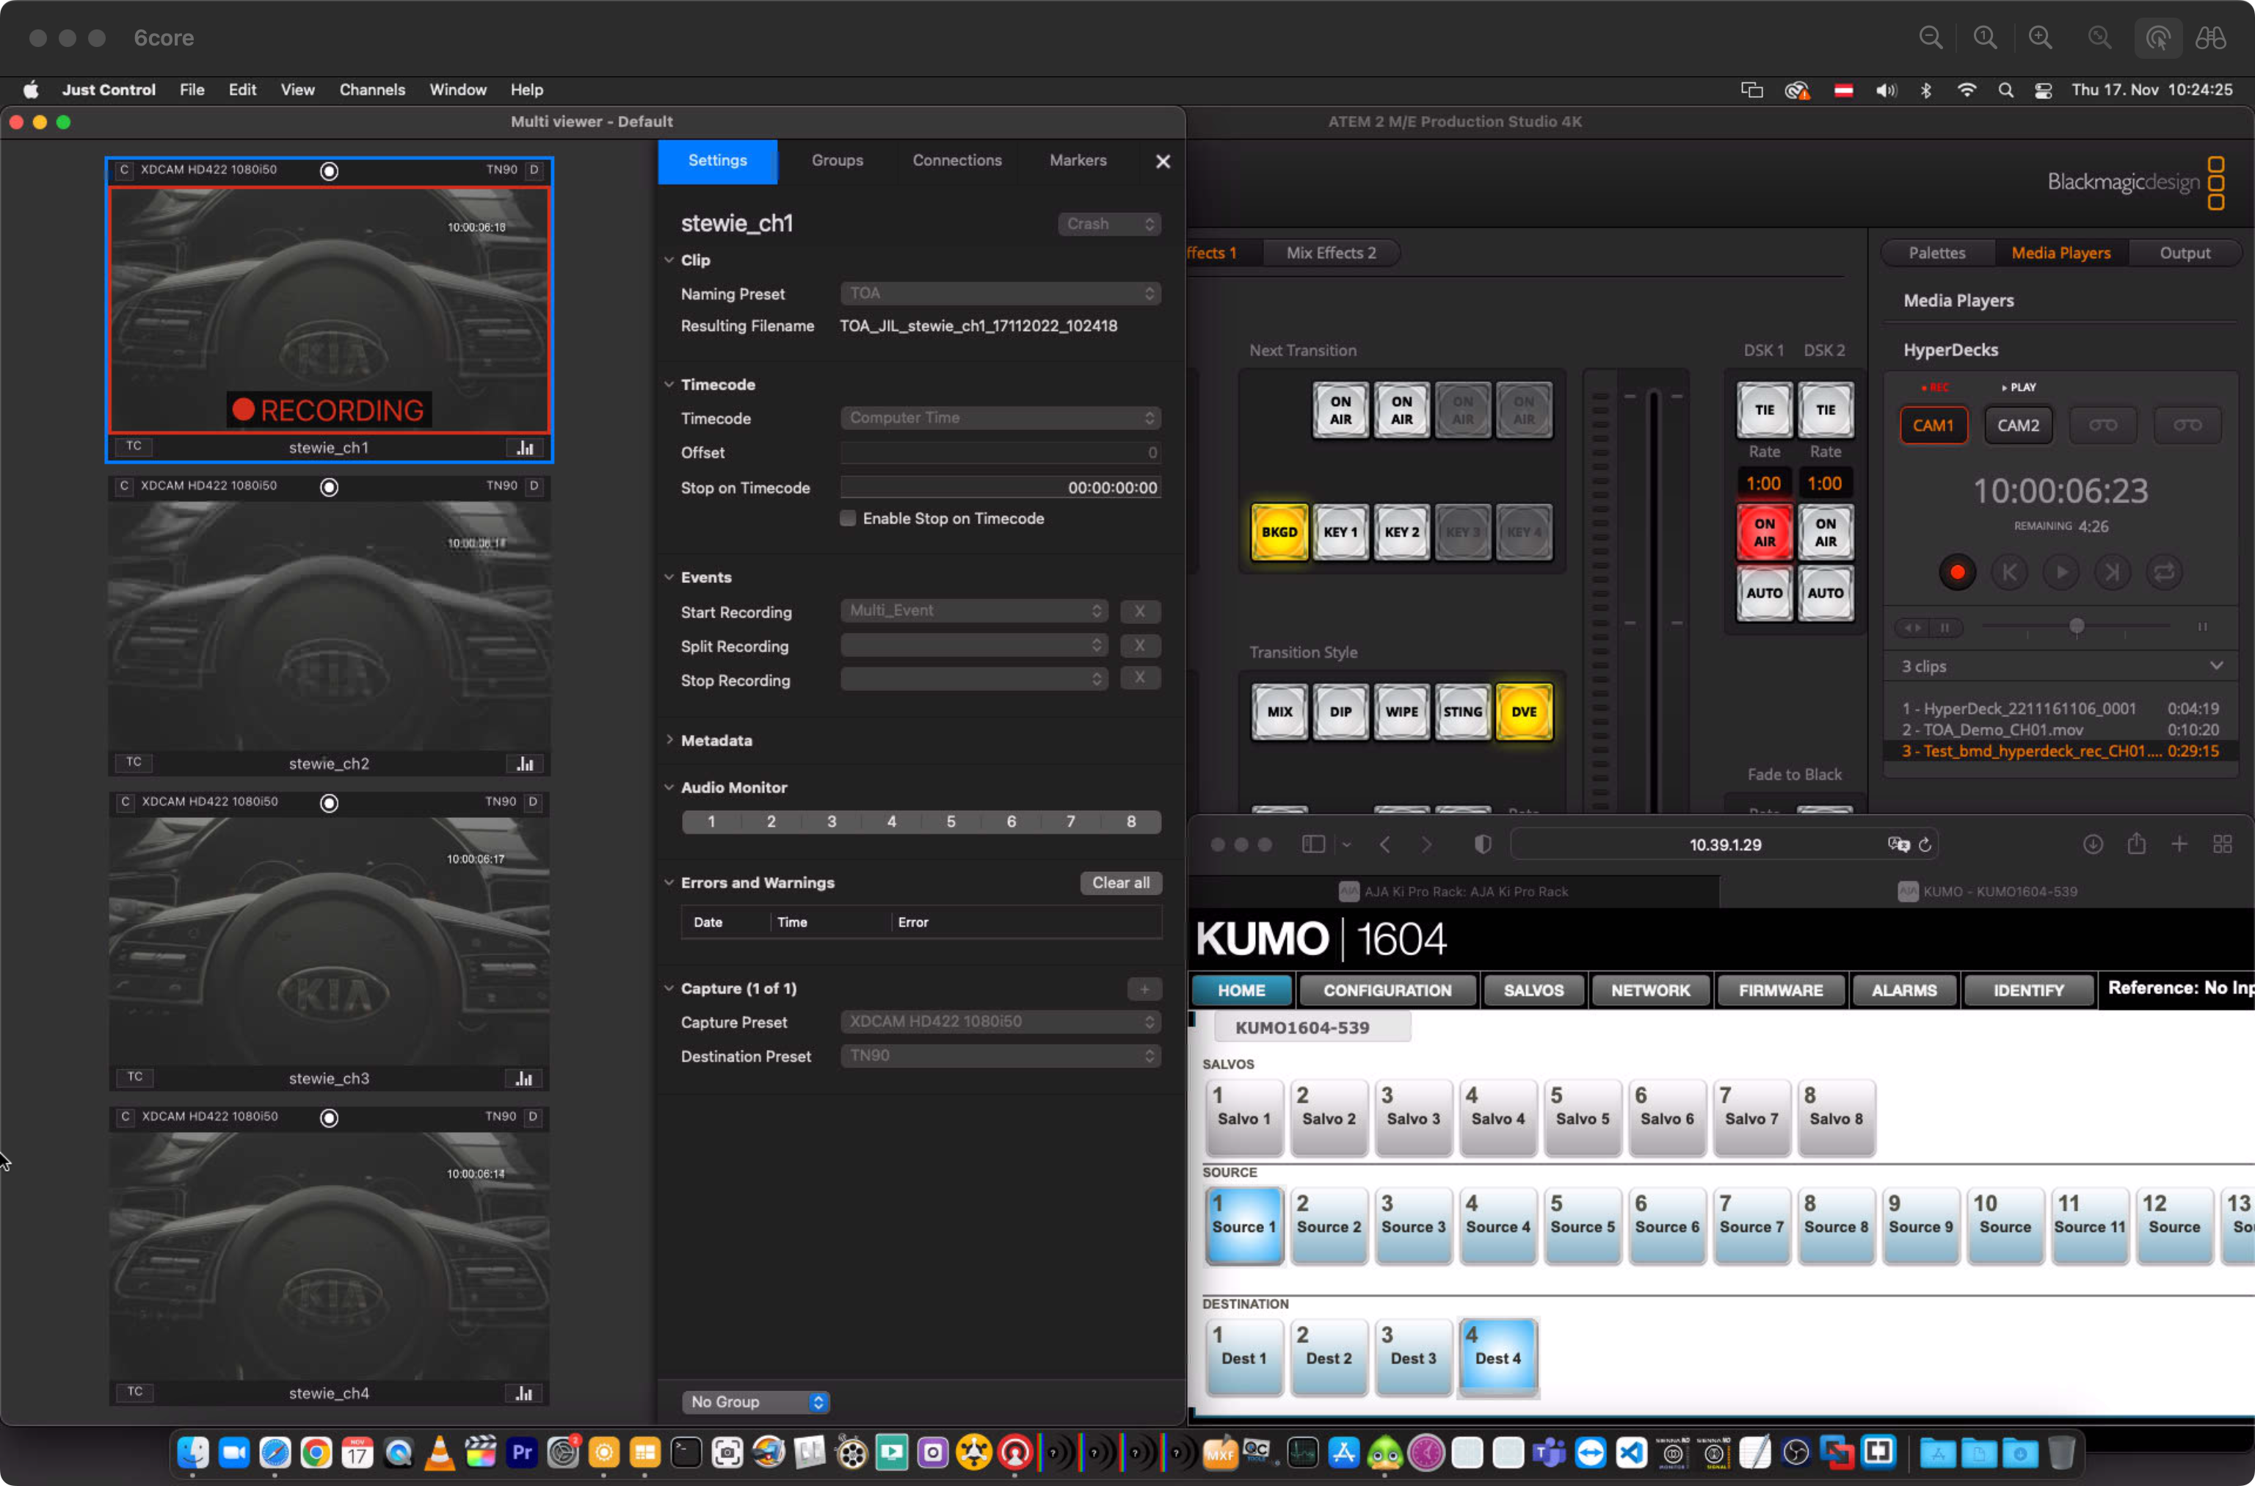Select Source 5 in KUMO
This screenshot has width=2255, height=1486.
(x=1583, y=1225)
